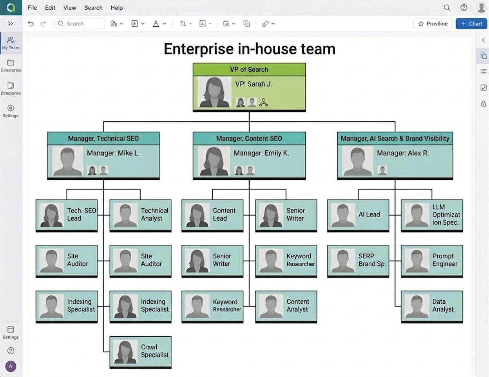
Task: Click the vertical alignment icon
Action: point(134,23)
